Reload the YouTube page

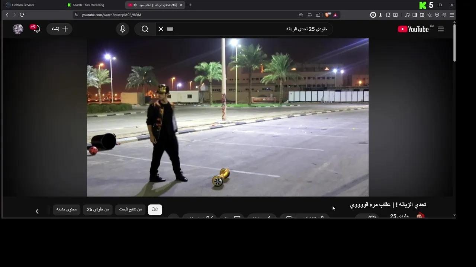click(22, 15)
